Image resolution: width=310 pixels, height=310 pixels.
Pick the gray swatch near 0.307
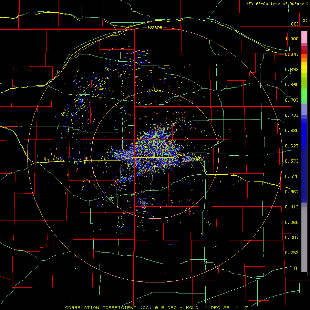304,239
